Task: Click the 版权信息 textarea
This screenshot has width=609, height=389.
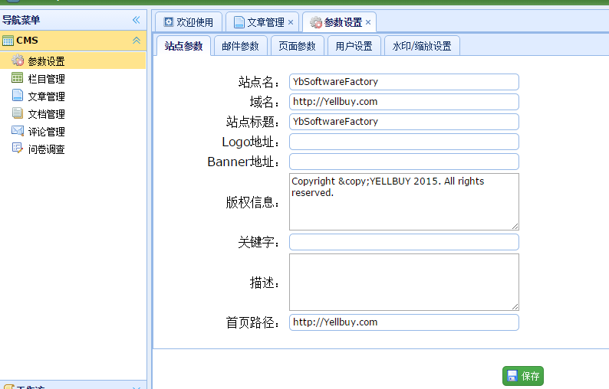Action: tap(403, 201)
